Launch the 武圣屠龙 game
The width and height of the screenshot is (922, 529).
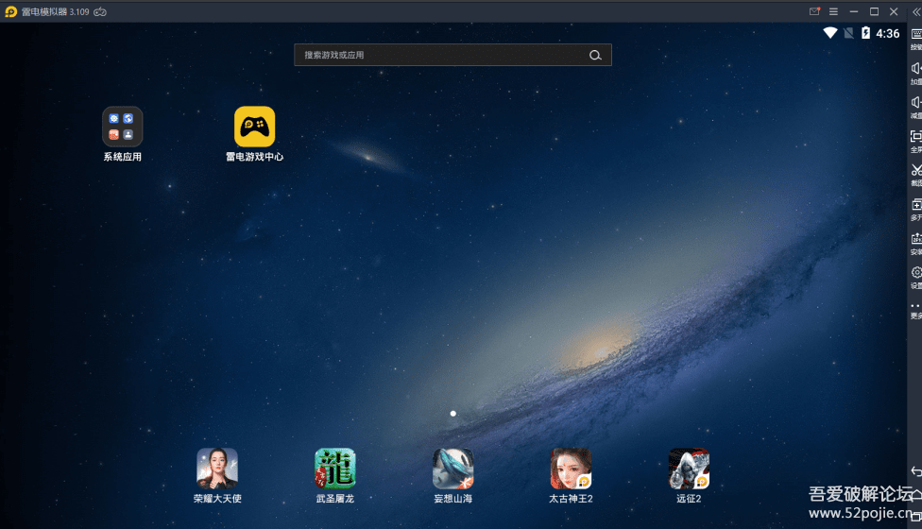(335, 468)
